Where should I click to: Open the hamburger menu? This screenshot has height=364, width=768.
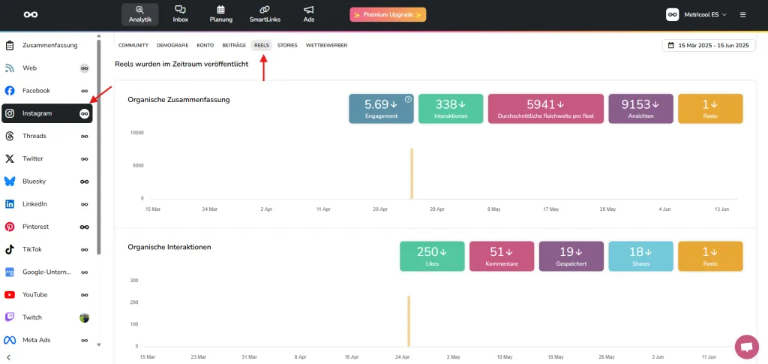742,14
